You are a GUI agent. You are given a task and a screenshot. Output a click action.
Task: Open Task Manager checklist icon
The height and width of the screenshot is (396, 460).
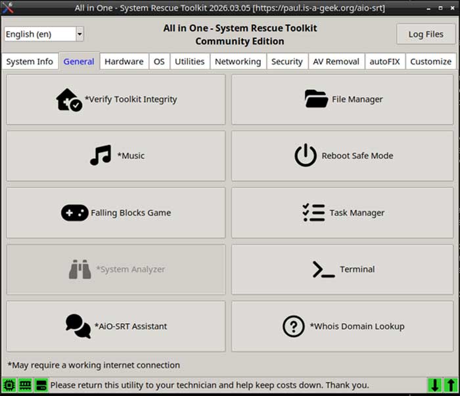click(x=313, y=213)
